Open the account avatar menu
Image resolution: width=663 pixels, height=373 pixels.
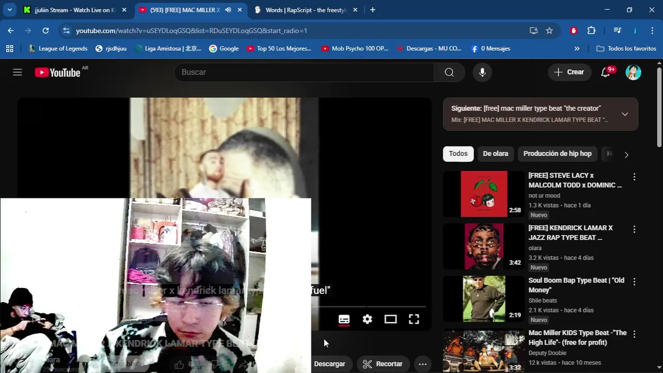point(633,72)
